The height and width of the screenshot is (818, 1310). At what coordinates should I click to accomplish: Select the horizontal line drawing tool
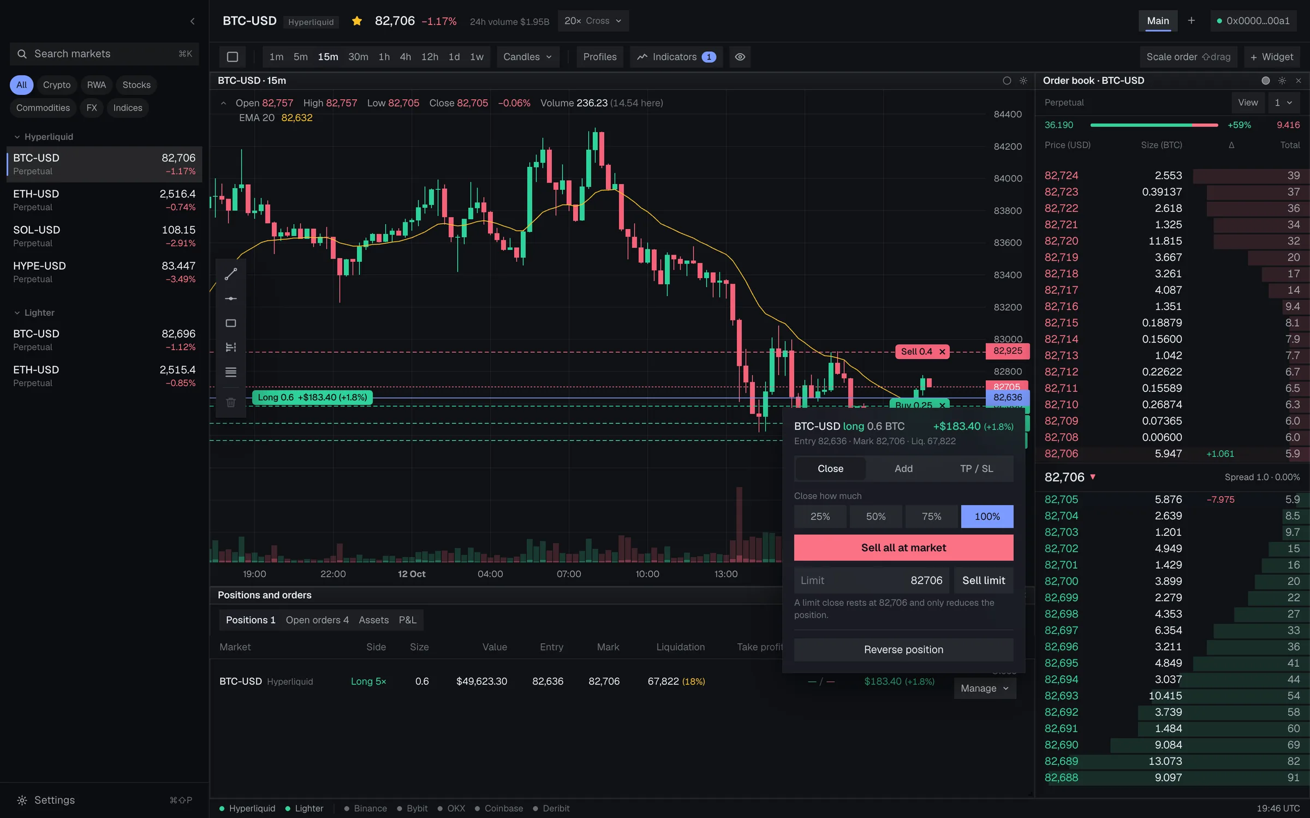click(231, 298)
